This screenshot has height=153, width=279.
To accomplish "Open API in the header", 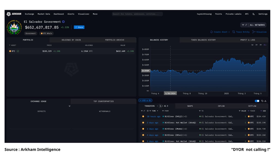I will pyautogui.click(x=247, y=14).
